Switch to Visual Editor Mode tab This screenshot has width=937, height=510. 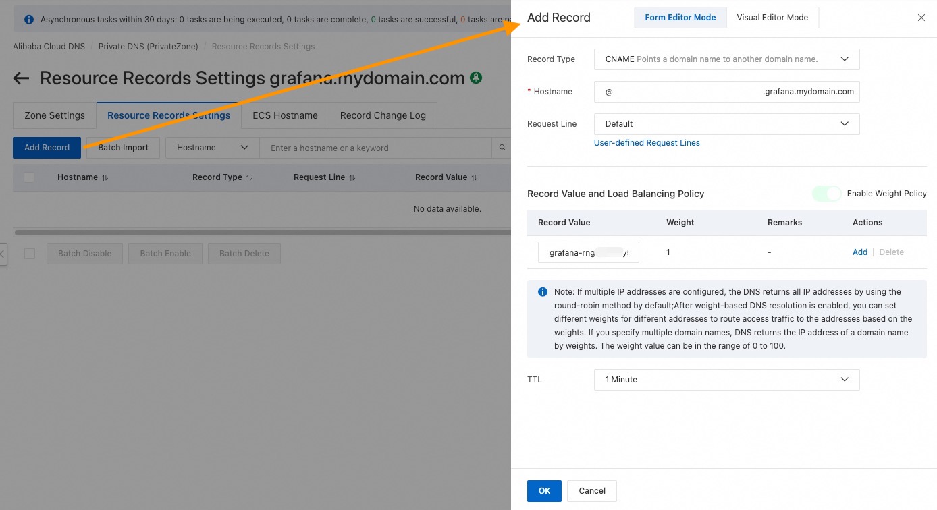(772, 18)
